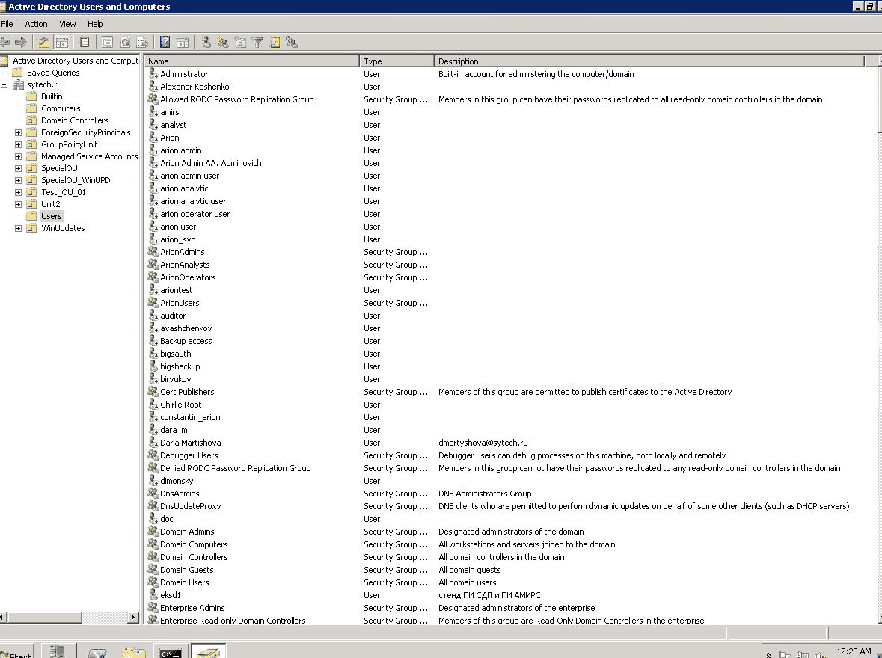Expand the SpecialOU node
Viewport: 882px width, 658px height.
click(x=18, y=168)
